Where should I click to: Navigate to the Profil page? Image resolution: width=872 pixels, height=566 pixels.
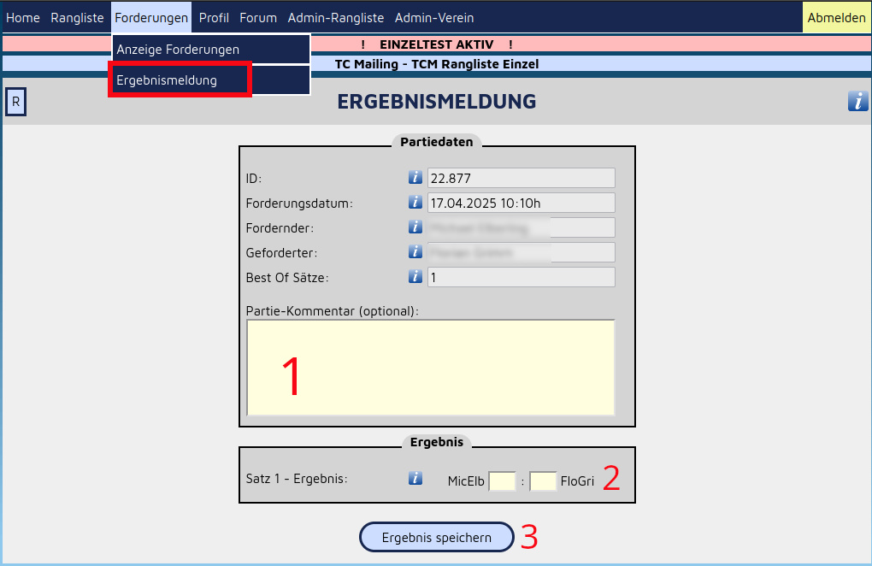pyautogui.click(x=214, y=18)
